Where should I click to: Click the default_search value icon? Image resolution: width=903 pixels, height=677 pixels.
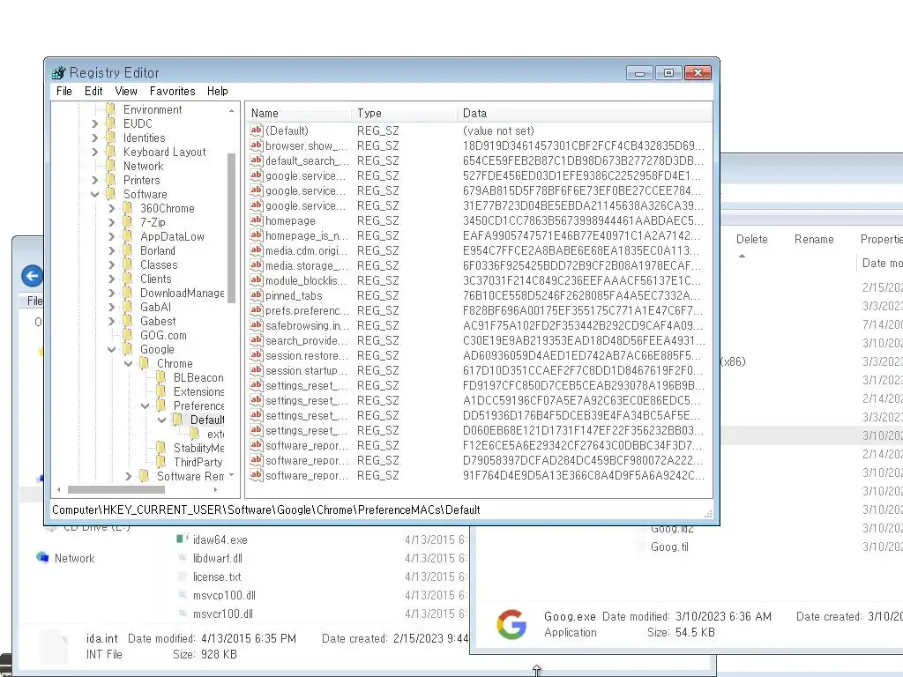[257, 160]
